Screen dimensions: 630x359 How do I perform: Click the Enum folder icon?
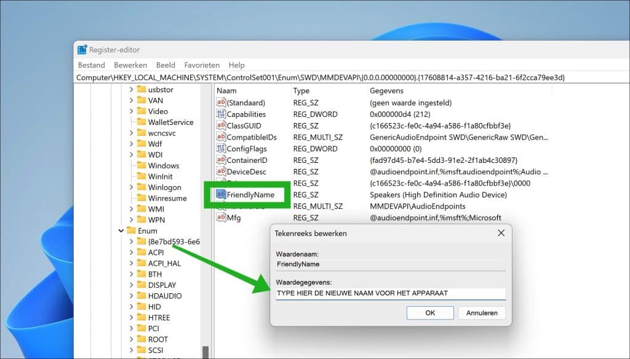click(131, 230)
